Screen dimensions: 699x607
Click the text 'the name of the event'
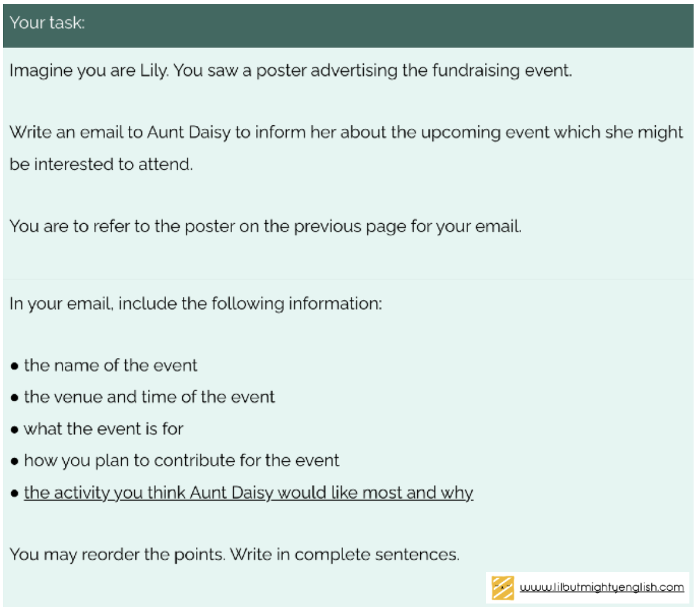tap(110, 365)
